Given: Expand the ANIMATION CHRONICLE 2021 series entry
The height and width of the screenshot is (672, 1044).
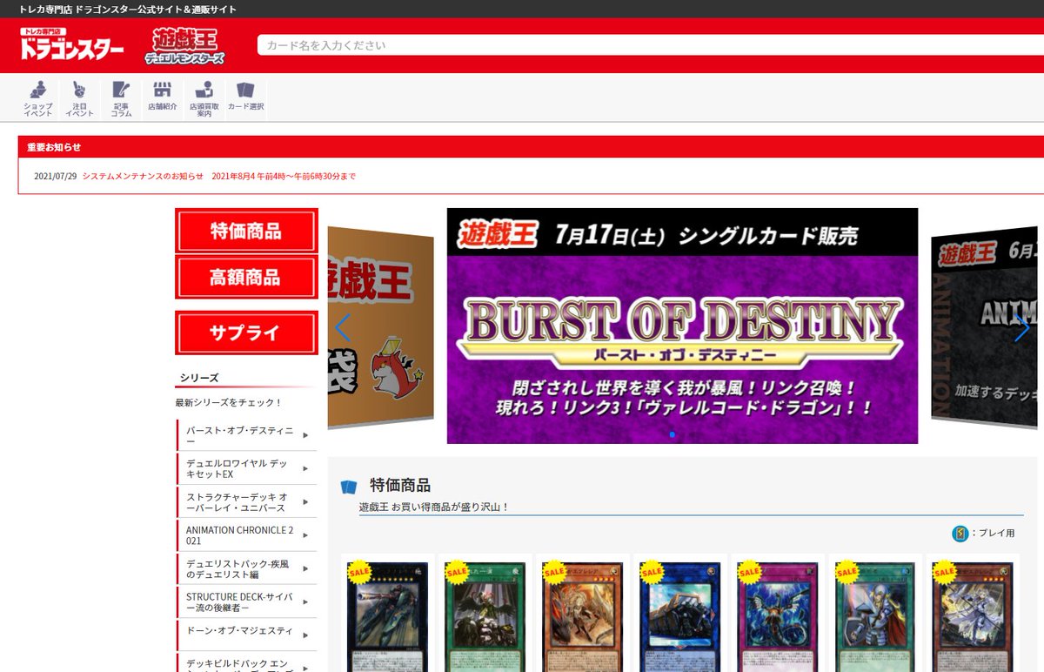Looking at the screenshot, I should (x=247, y=534).
